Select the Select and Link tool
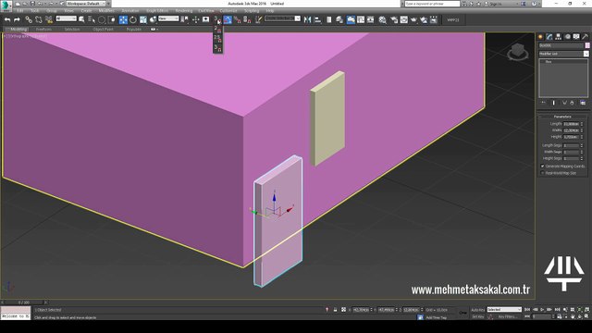The width and height of the screenshot is (592, 333). (29, 19)
